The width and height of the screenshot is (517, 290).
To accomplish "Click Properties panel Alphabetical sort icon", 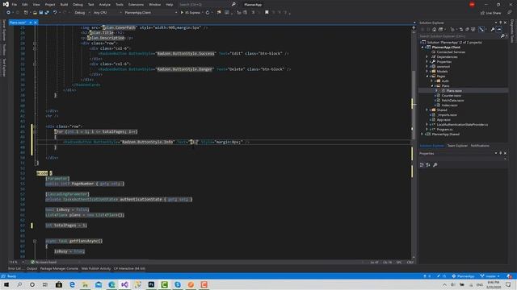I will (x=428, y=164).
